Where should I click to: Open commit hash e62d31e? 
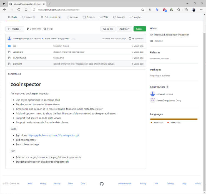(x=106, y=39)
